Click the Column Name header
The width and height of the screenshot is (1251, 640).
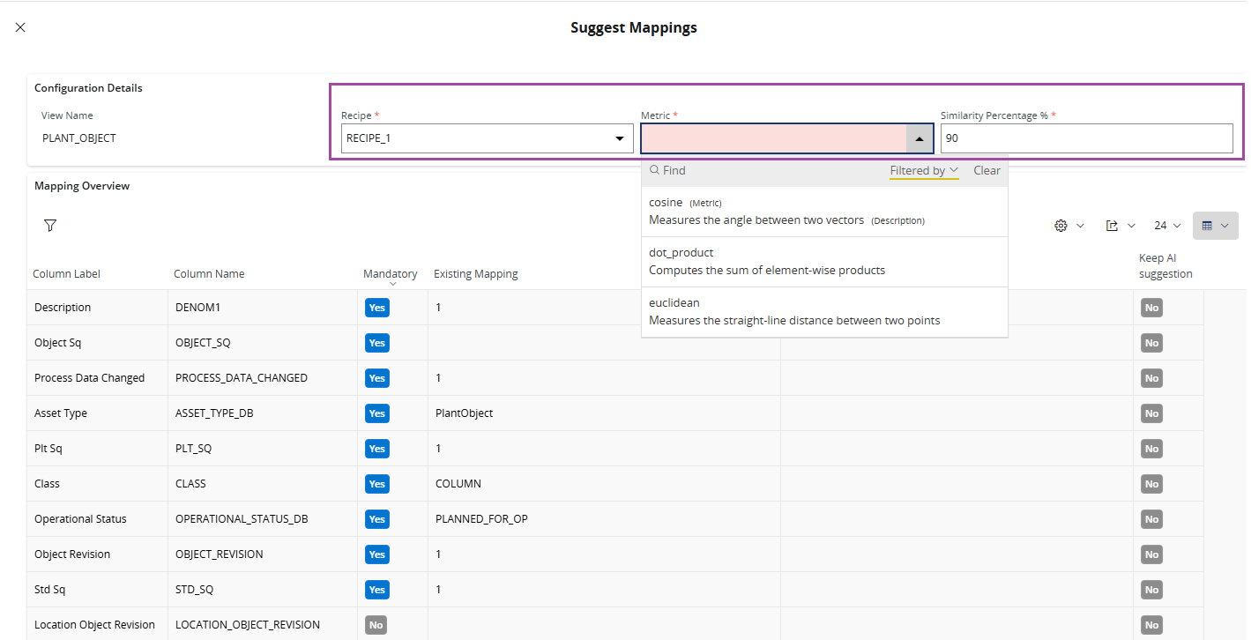[209, 274]
